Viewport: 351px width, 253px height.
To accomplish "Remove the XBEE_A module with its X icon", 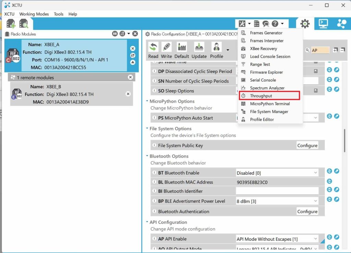I will pos(133,48).
